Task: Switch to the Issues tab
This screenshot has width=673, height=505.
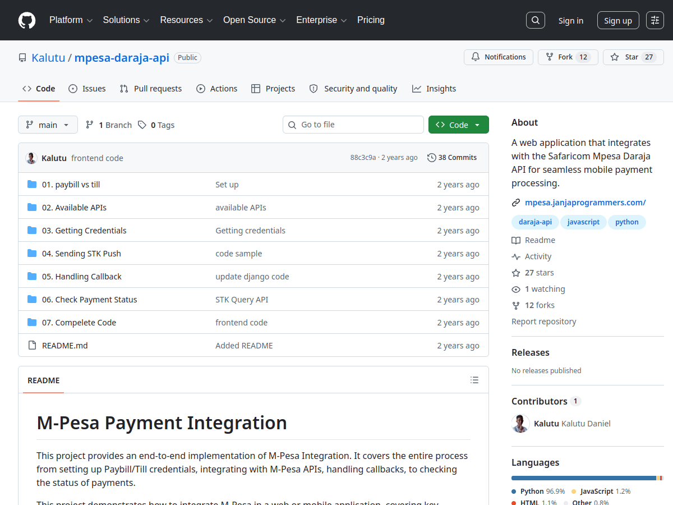Action: coord(87,89)
